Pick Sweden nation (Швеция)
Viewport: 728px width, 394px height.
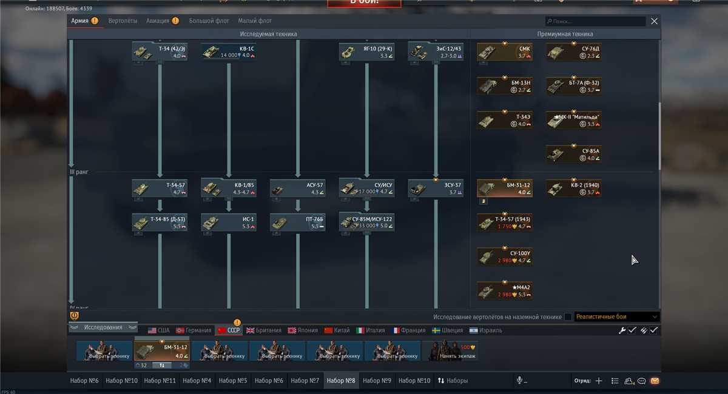pyautogui.click(x=448, y=330)
